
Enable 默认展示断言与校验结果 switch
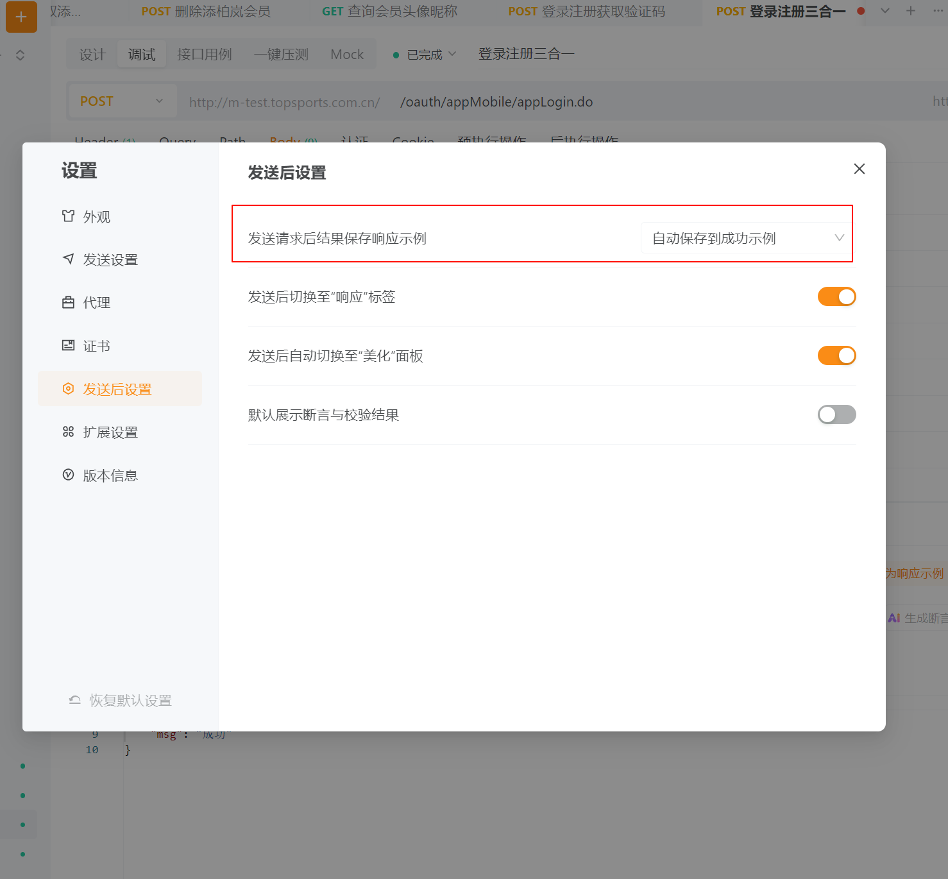[837, 414]
